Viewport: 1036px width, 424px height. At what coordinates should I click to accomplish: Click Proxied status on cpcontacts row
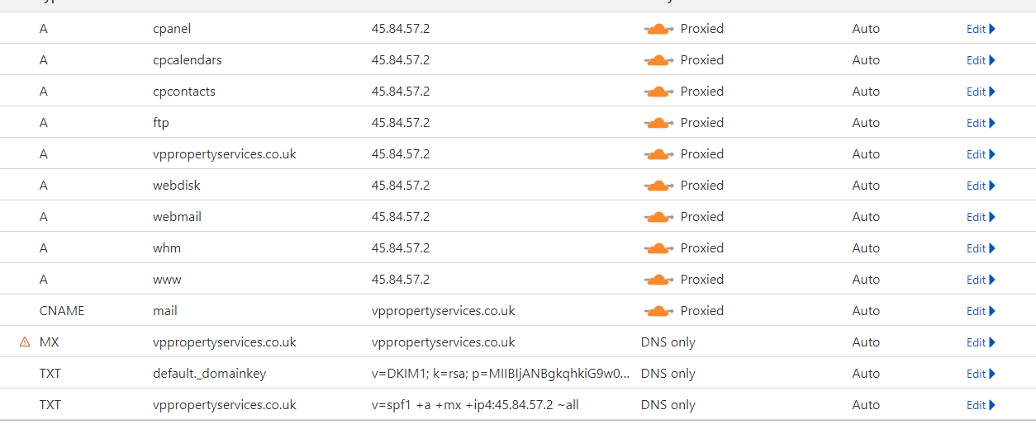click(x=701, y=92)
